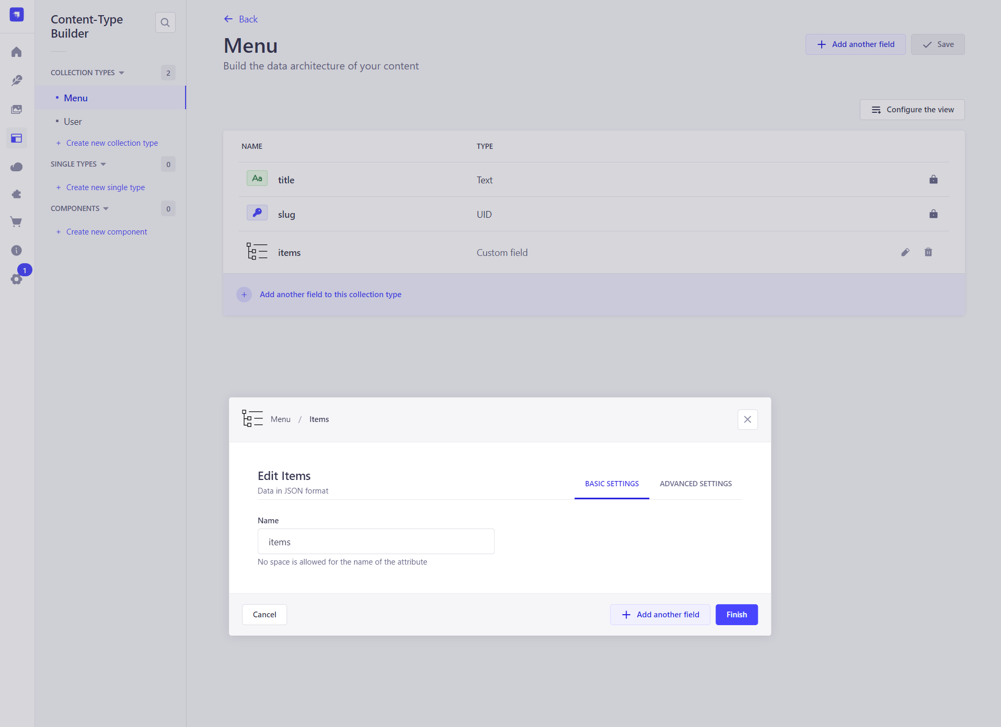1001x727 pixels.
Task: Open the puzzle piece Plugins icon
Action: coord(17,194)
